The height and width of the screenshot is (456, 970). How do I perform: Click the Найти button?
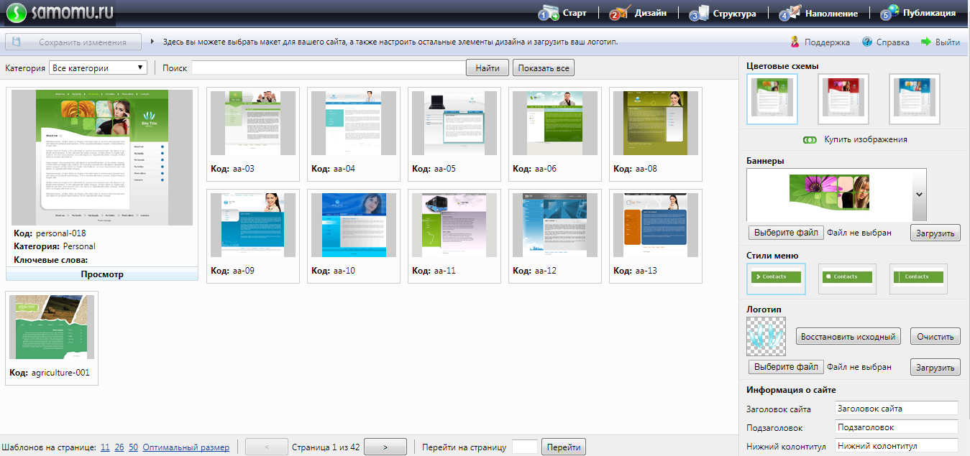point(488,68)
